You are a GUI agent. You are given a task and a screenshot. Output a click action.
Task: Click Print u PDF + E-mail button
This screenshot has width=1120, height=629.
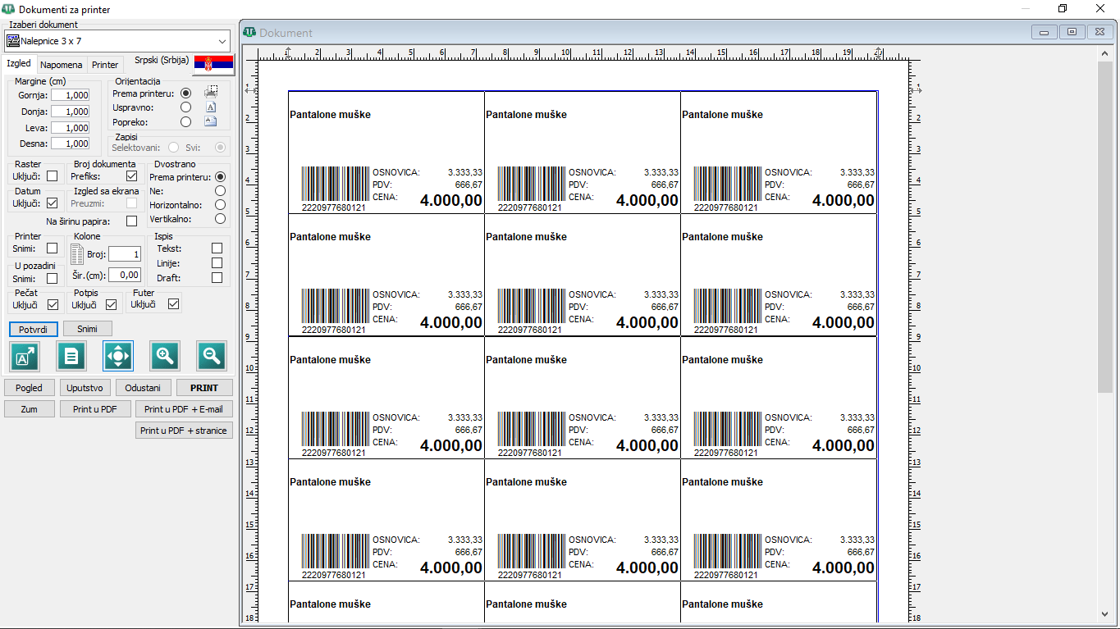coord(184,408)
